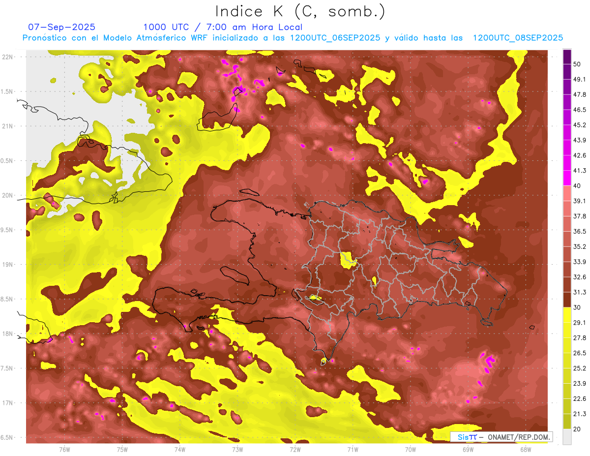
Task: Click the 49.1 color scale value
Action: click(580, 79)
